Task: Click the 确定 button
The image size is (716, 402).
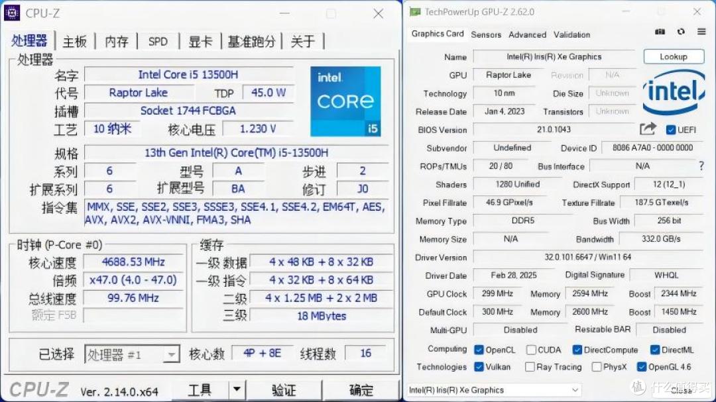Action: click(361, 390)
